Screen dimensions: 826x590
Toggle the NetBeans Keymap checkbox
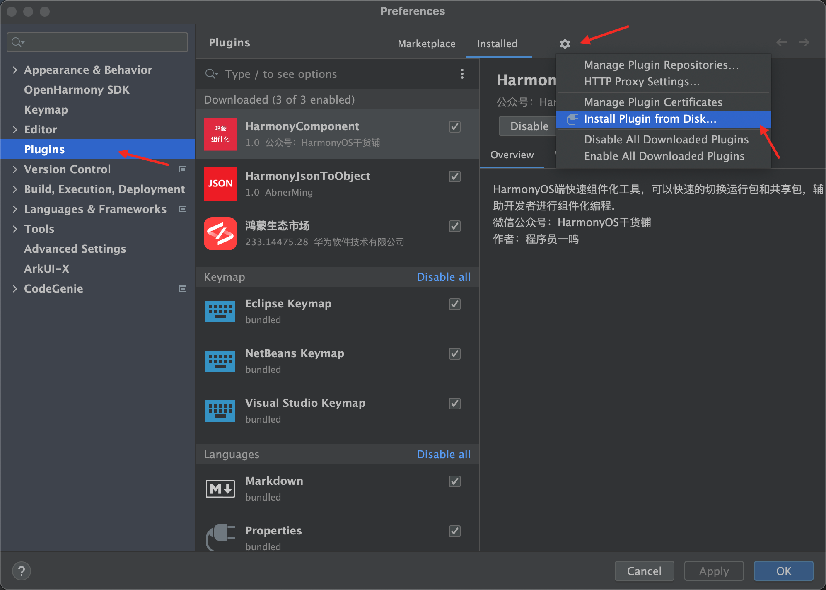454,354
